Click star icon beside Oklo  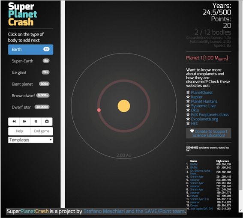(188, 110)
